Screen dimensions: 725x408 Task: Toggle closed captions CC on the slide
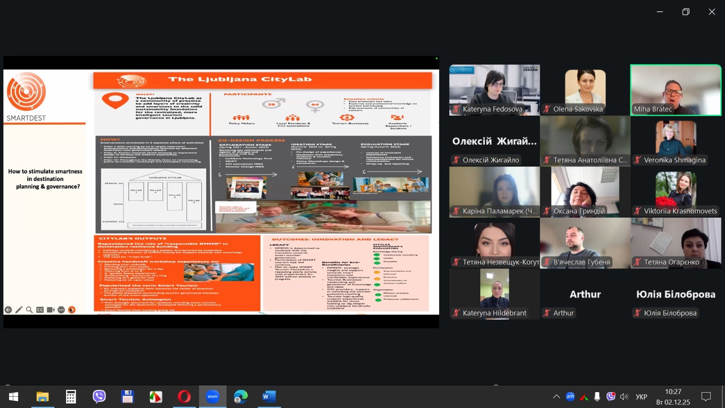point(40,310)
